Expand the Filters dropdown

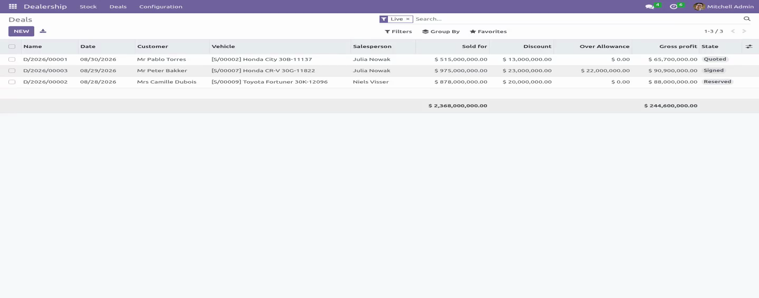click(398, 32)
